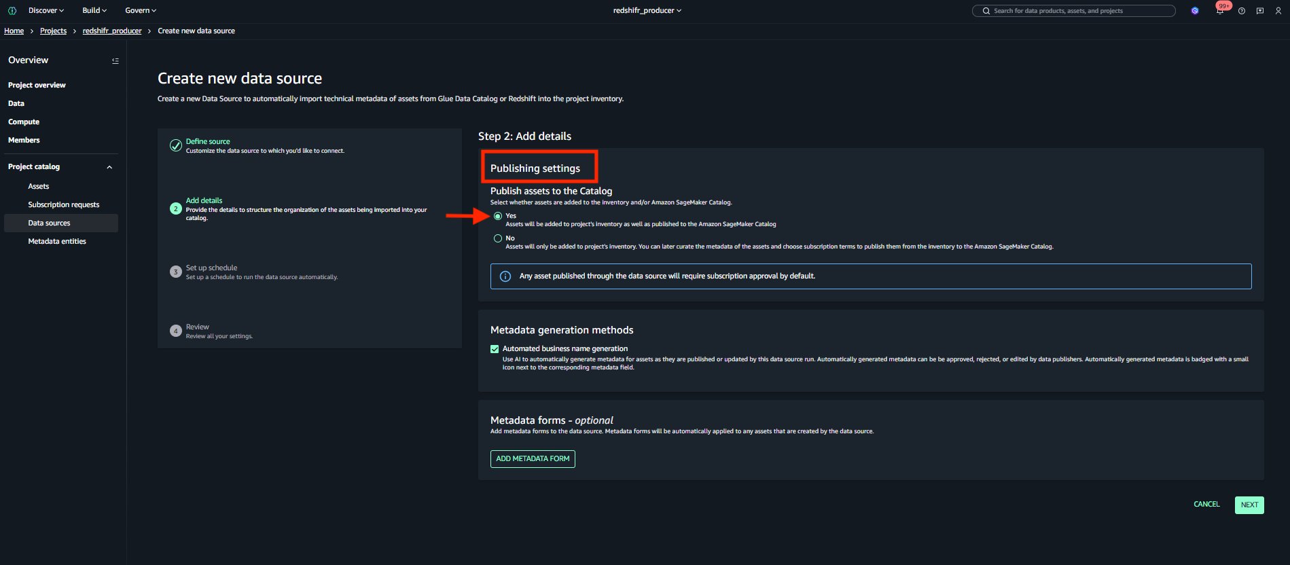Collapse the Project catalog section
Screen dimensions: 1290x565
pos(109,167)
